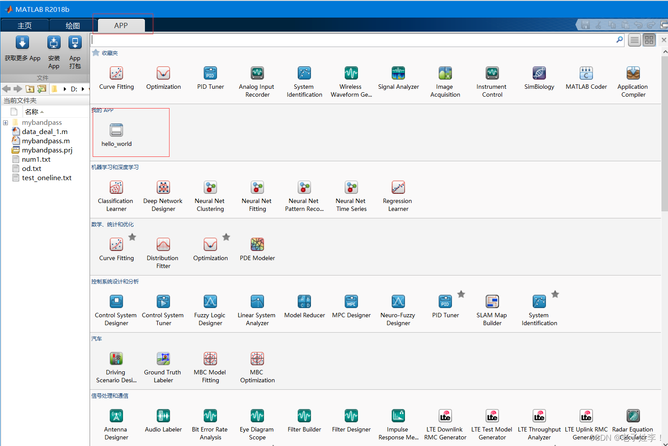Click the browse for folder icon
This screenshot has height=446, width=668.
(42, 89)
